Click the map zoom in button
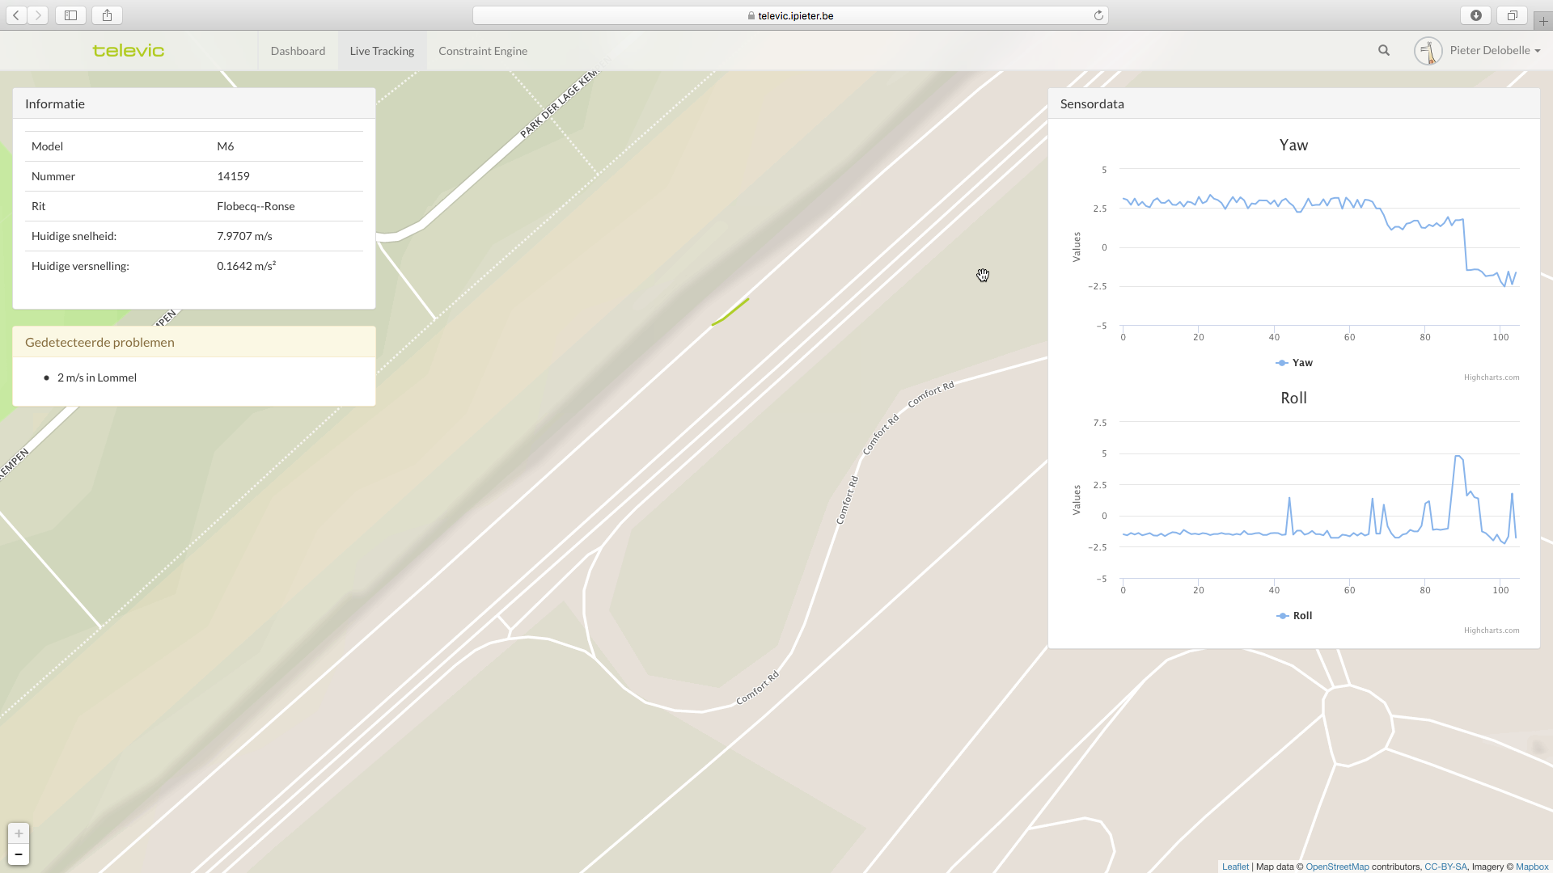The width and height of the screenshot is (1553, 873). coord(19,833)
